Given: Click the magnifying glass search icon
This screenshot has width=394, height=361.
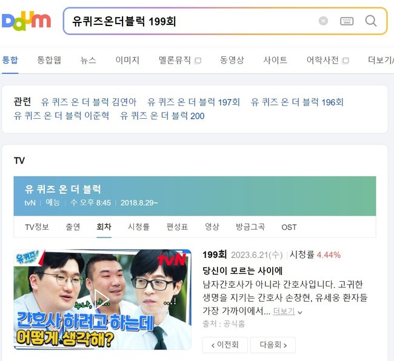Looking at the screenshot, I should pyautogui.click(x=370, y=21).
